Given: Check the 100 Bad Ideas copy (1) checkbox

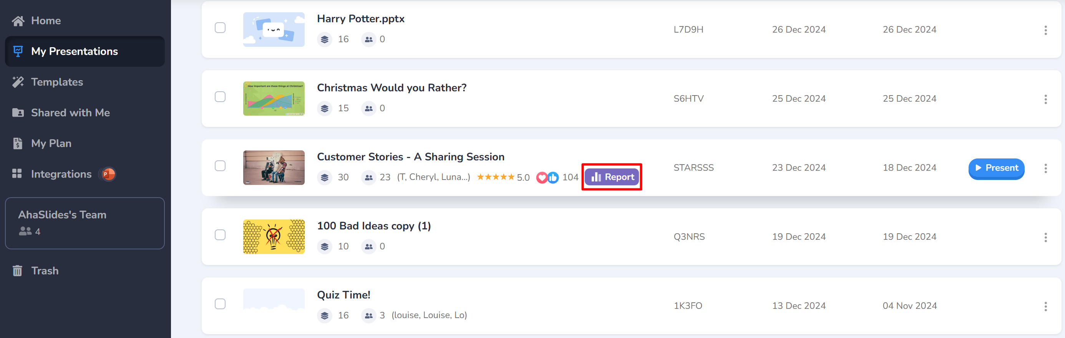Looking at the screenshot, I should click(x=220, y=235).
